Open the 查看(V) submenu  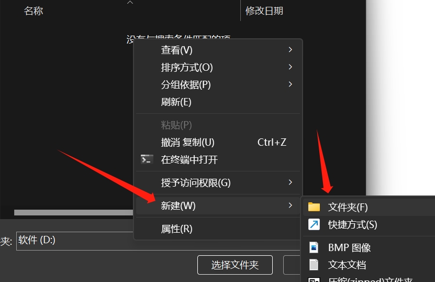click(218, 50)
